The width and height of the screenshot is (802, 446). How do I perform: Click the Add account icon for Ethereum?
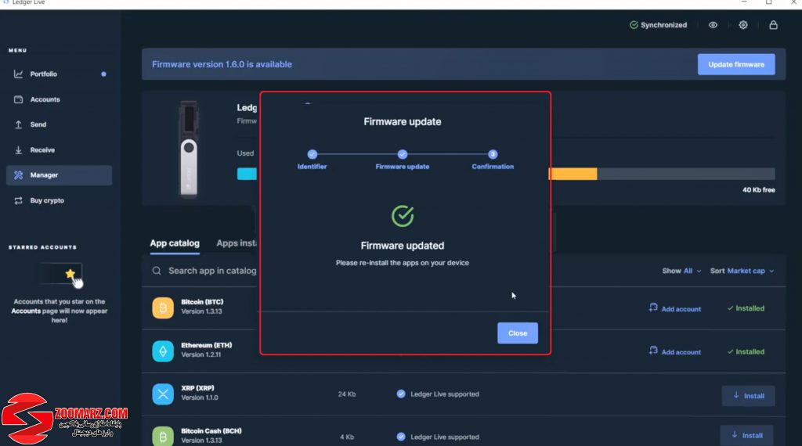(653, 351)
